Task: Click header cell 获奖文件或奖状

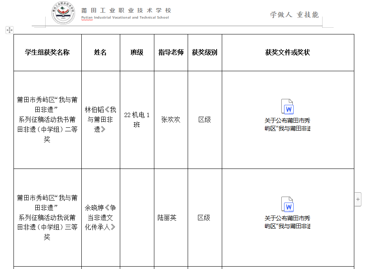Action: (x=288, y=53)
